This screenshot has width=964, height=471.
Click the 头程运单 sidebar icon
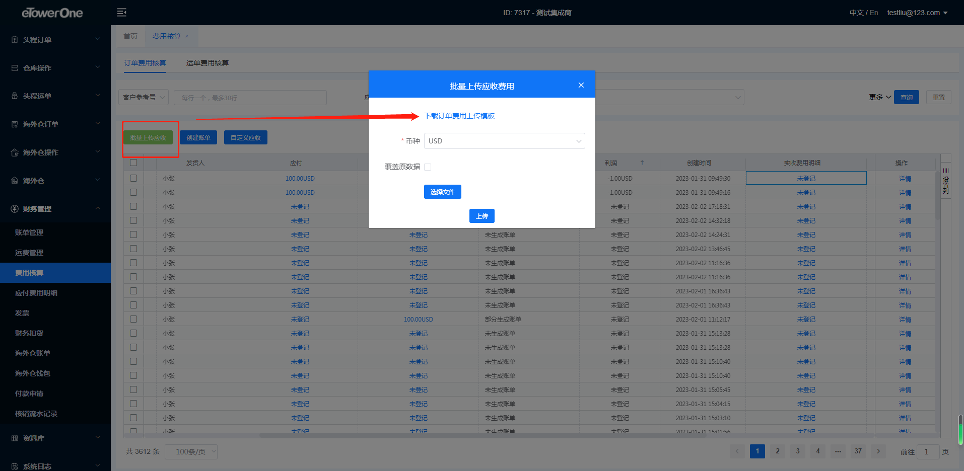point(15,96)
